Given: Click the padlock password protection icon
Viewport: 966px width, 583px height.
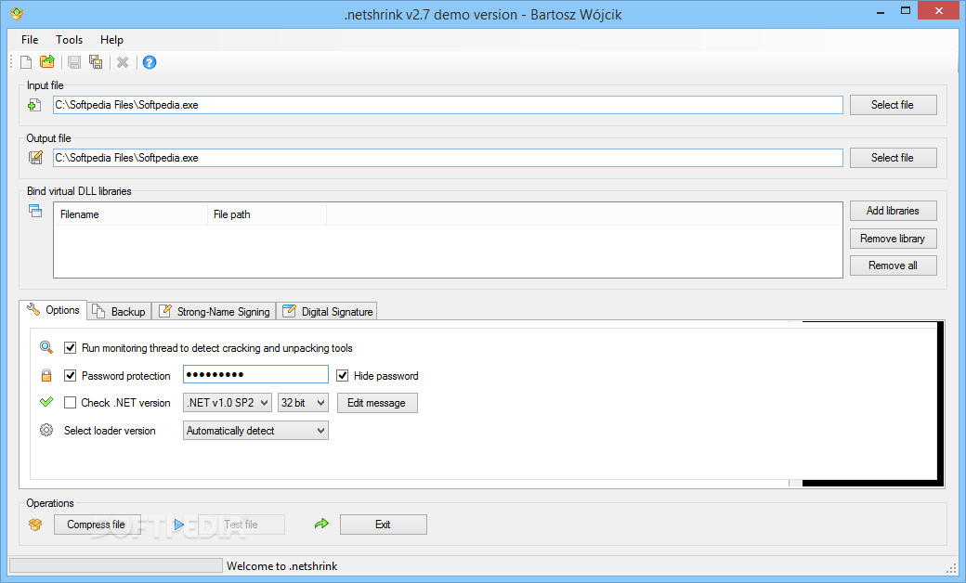Looking at the screenshot, I should (x=46, y=375).
